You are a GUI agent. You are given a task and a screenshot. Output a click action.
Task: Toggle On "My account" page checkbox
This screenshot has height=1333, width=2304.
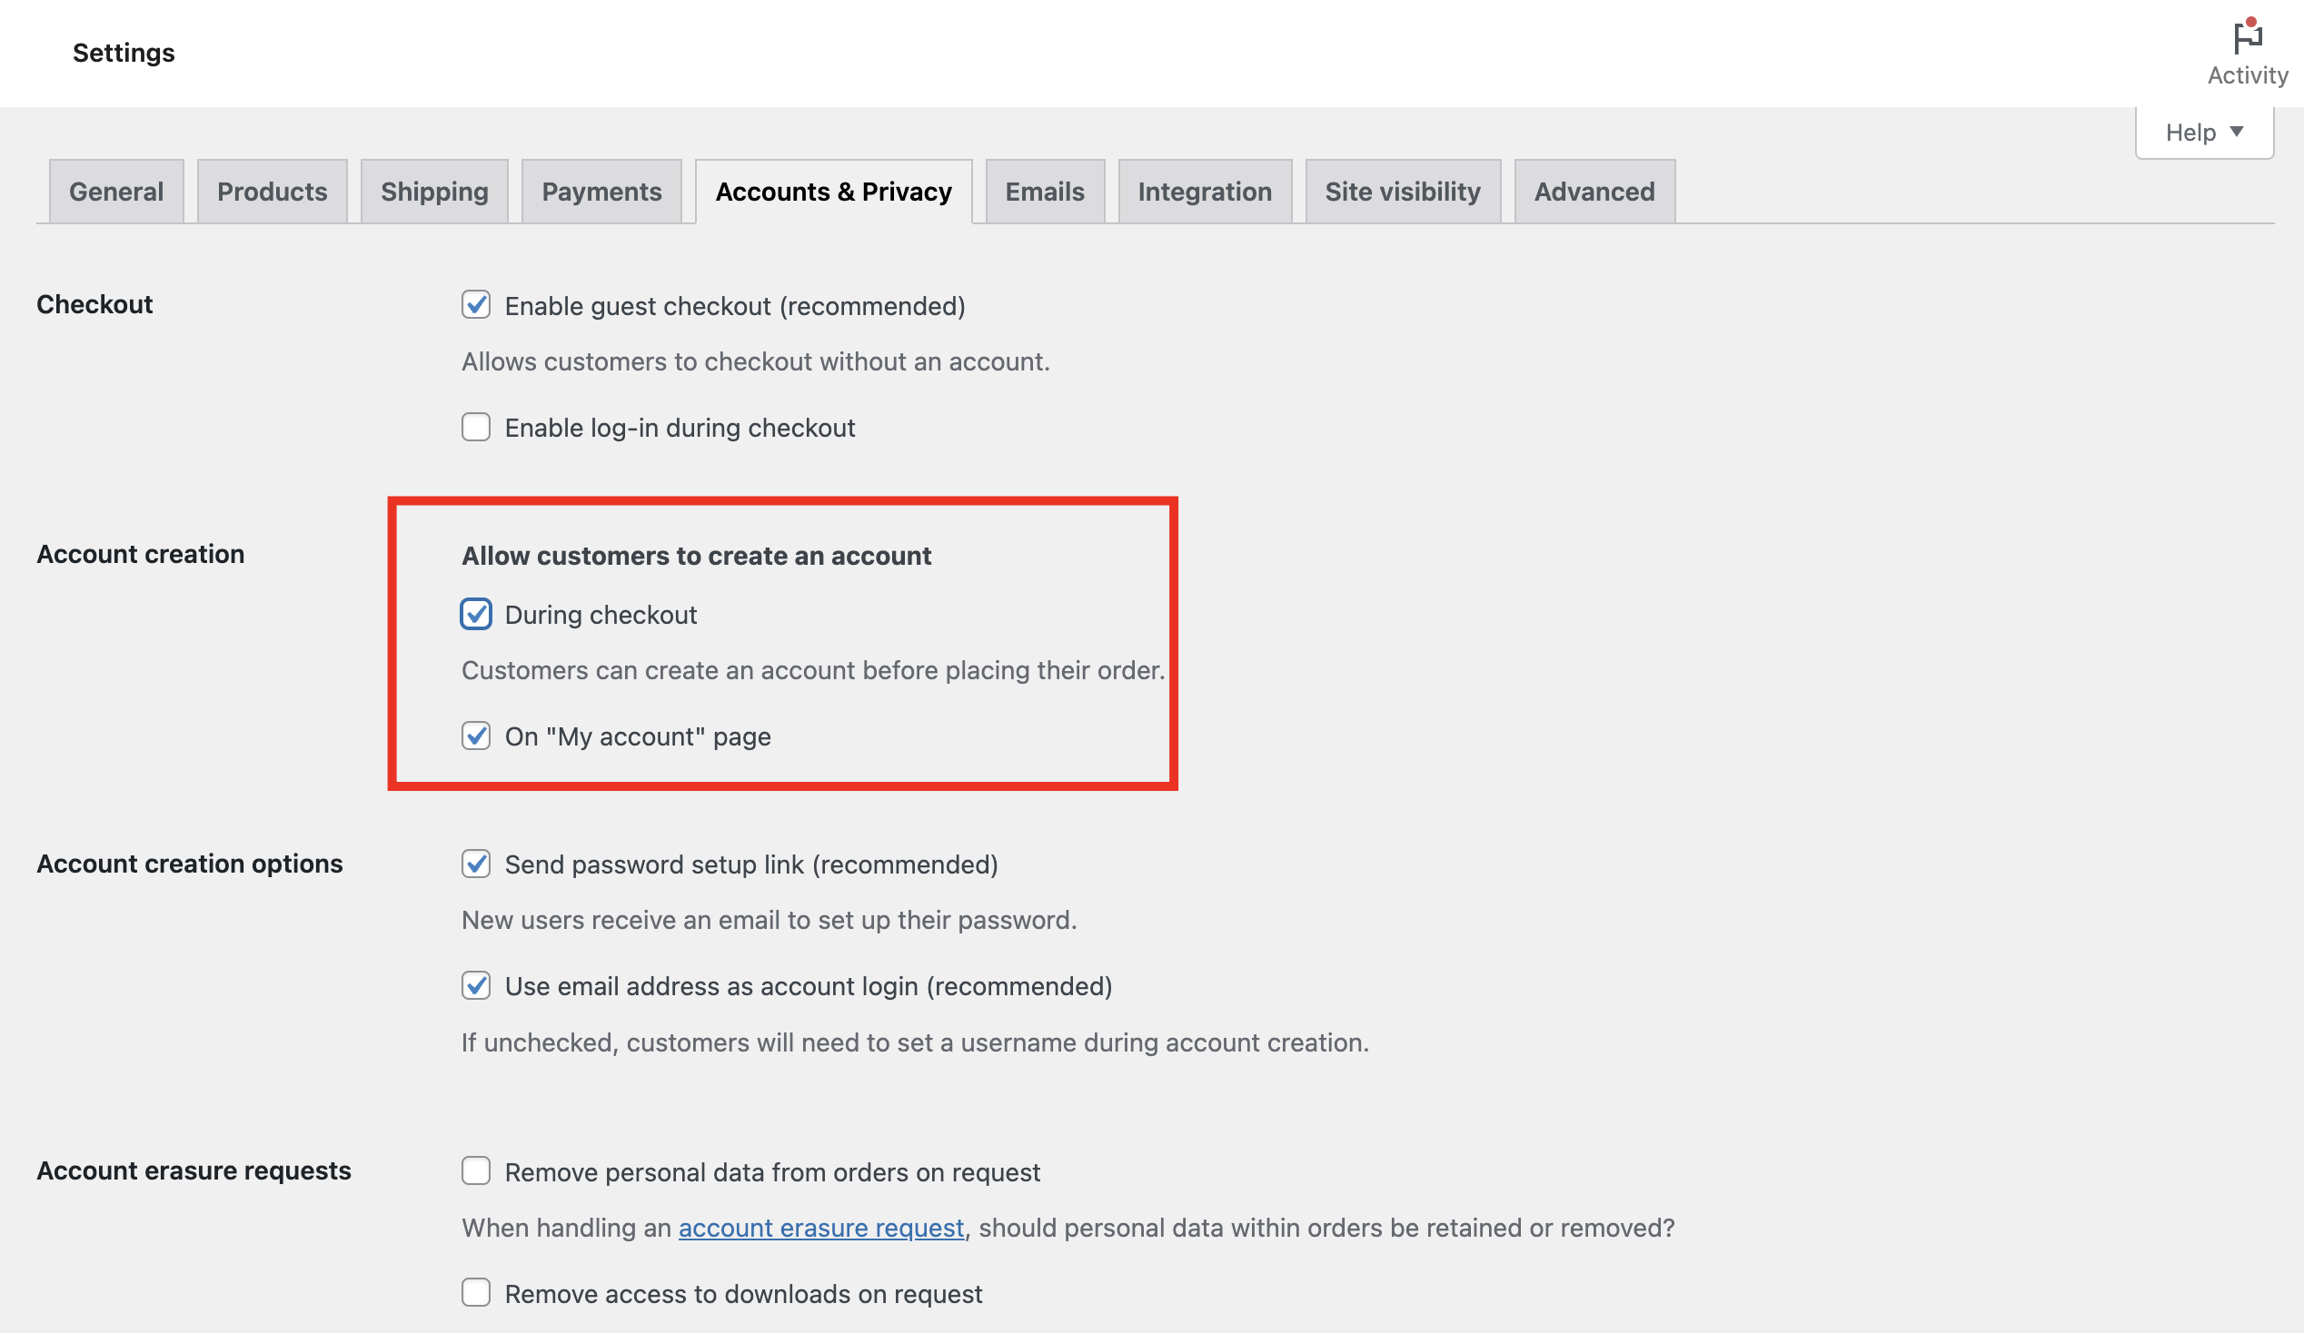[475, 736]
